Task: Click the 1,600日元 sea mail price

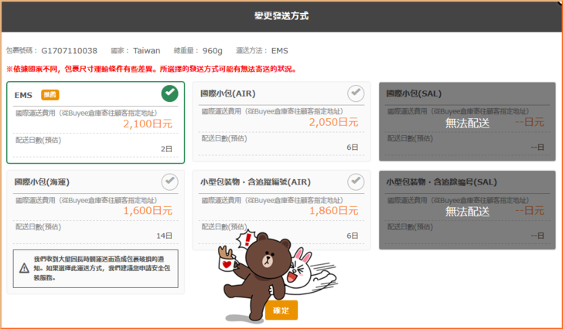Action: 148,211
